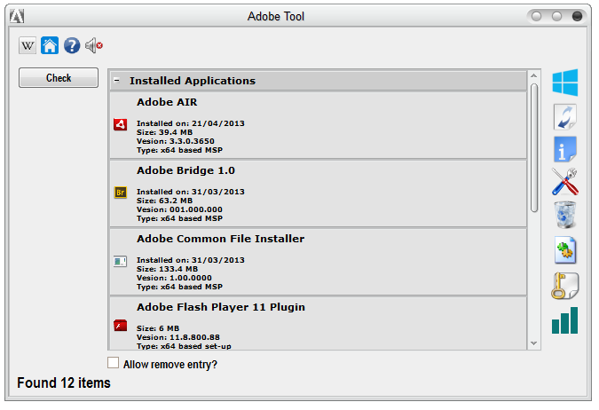Select the Adobe AIR entry title

click(167, 102)
